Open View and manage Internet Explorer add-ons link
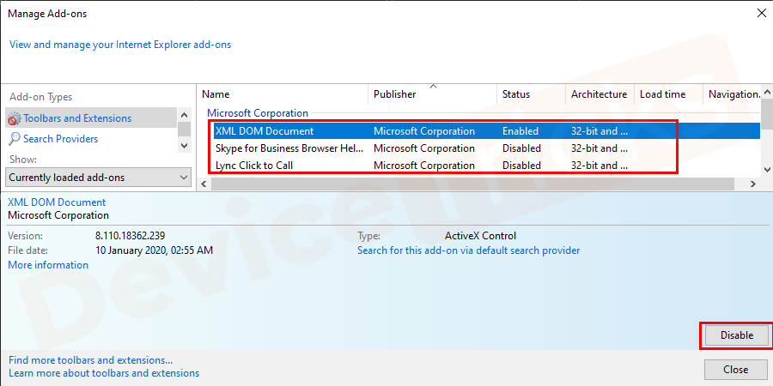The width and height of the screenshot is (773, 386). pos(120,45)
